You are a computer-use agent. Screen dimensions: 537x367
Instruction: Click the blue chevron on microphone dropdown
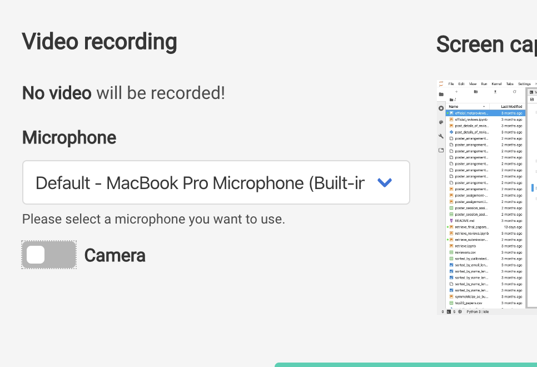pyautogui.click(x=384, y=182)
